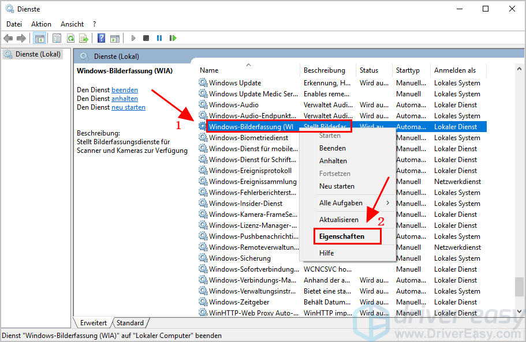The height and width of the screenshot is (342, 526).
Task: Click the gear icon of Windows-Audio
Action: point(203,104)
